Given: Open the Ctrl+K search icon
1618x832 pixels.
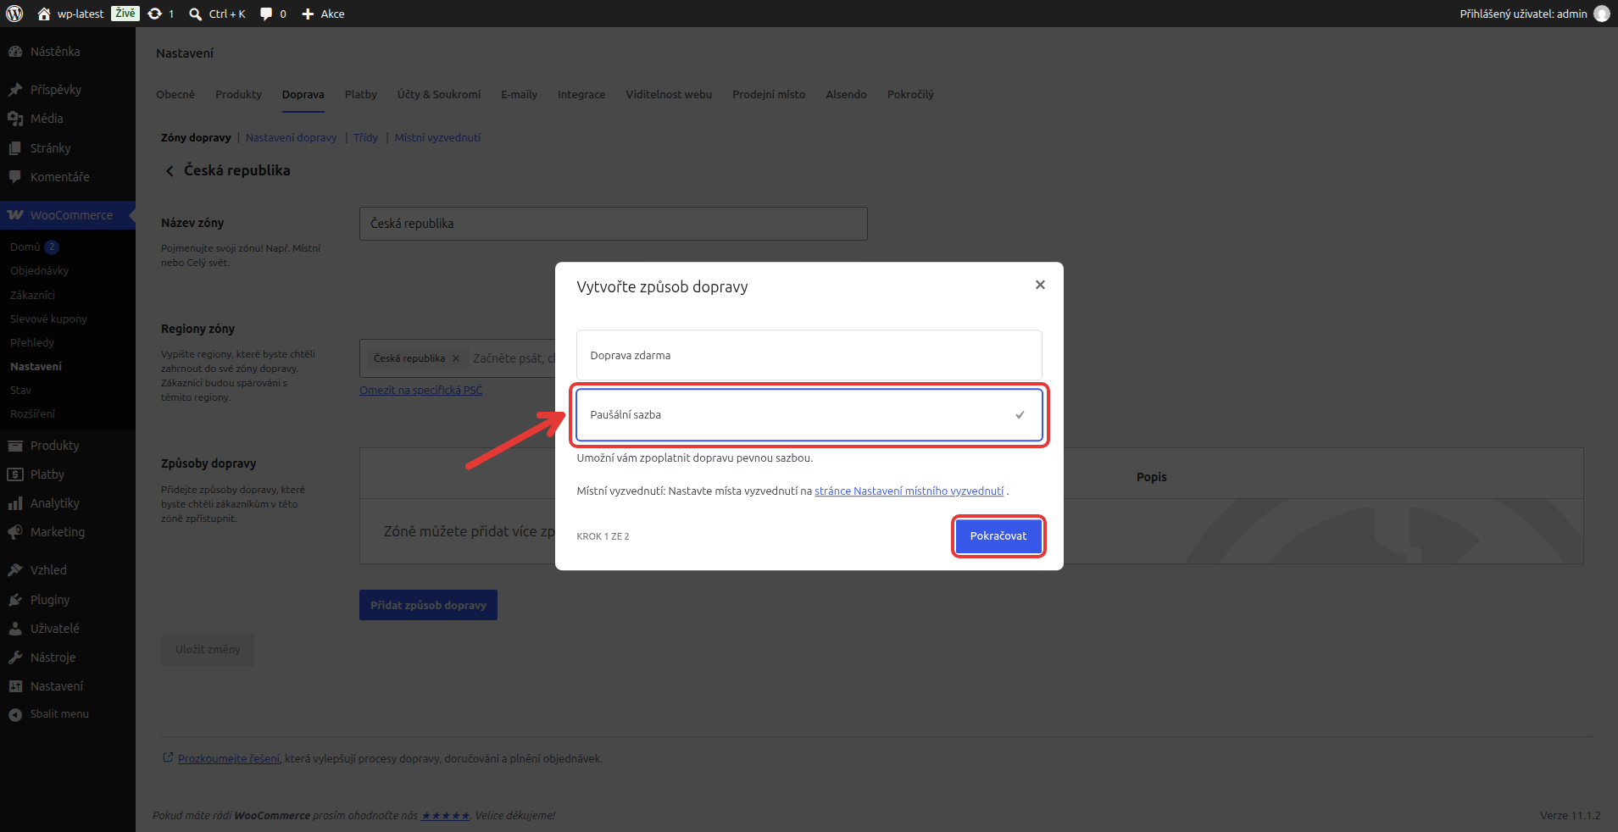Looking at the screenshot, I should click(x=196, y=14).
